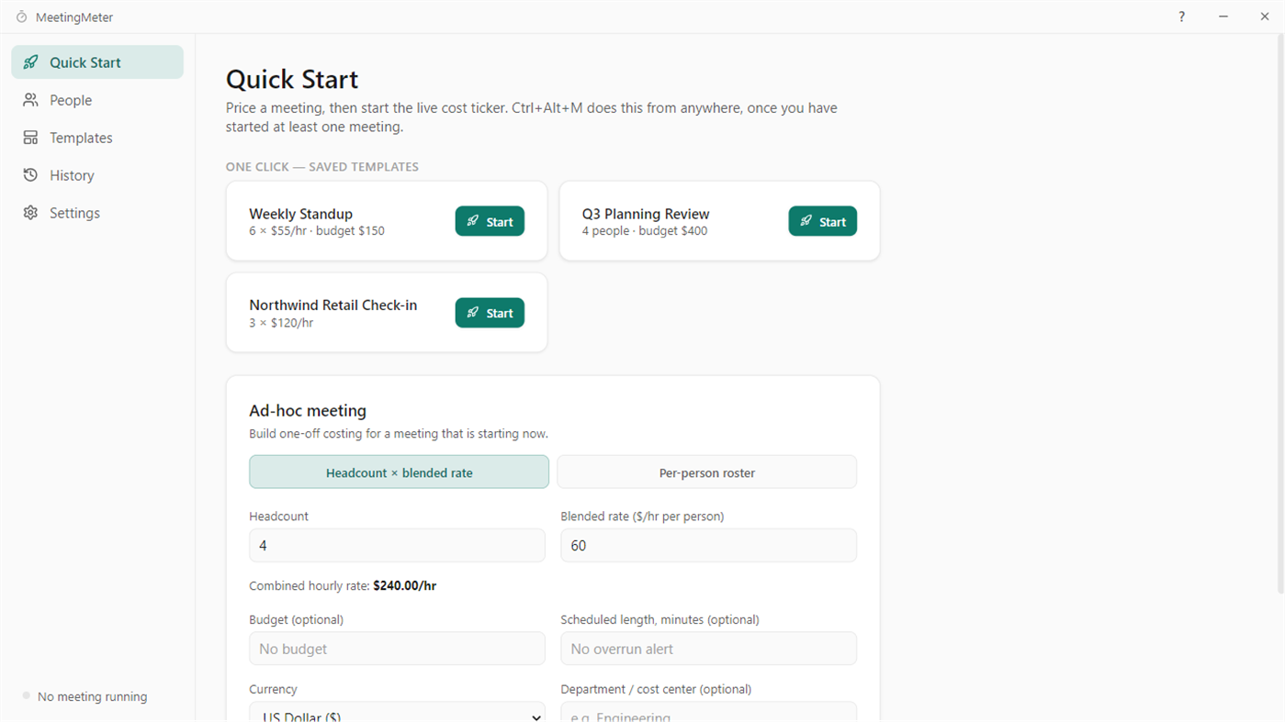Minimize the MeetingMeter window
Screen dimensions: 1285x722
[1223, 17]
